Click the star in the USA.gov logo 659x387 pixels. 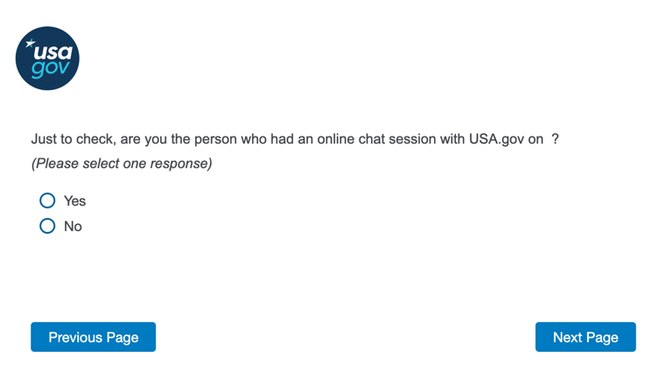click(x=31, y=43)
